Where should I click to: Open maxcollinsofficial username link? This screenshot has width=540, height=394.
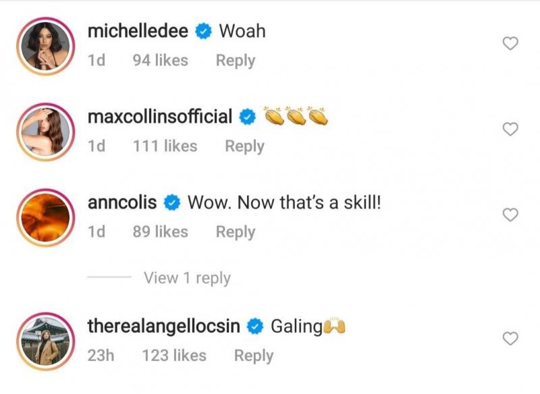(x=161, y=117)
